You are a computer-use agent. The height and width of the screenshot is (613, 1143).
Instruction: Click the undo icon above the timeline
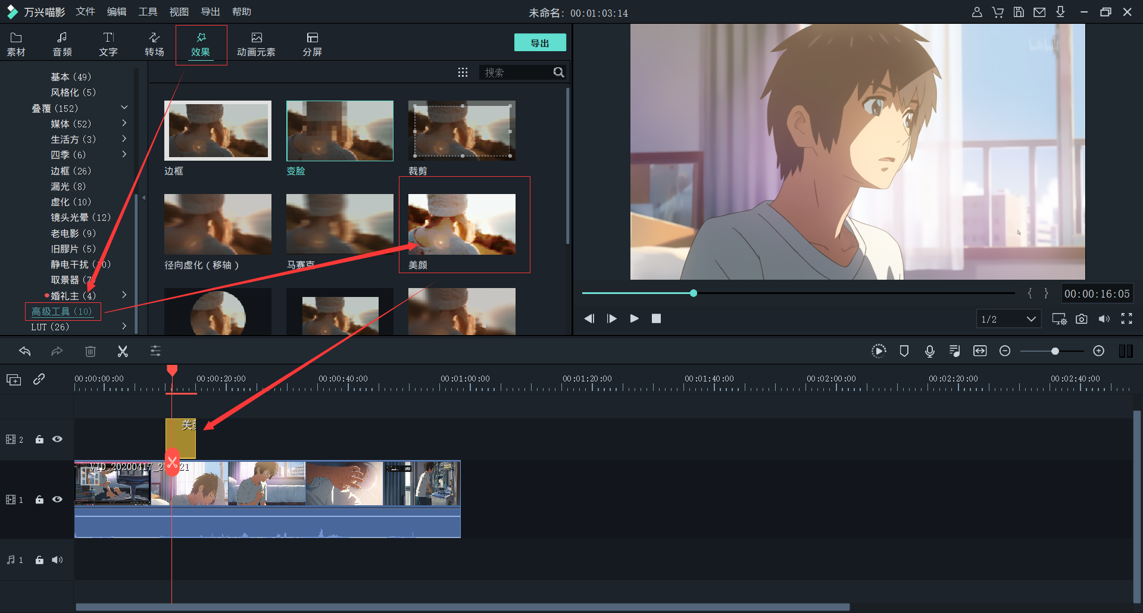point(24,351)
